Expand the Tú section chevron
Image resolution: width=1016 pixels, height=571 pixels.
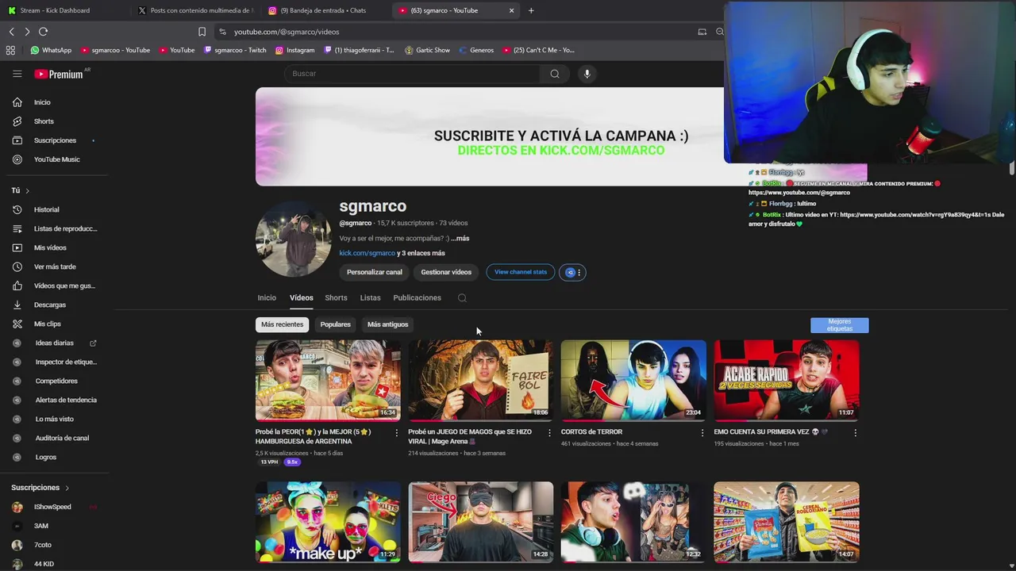point(27,190)
